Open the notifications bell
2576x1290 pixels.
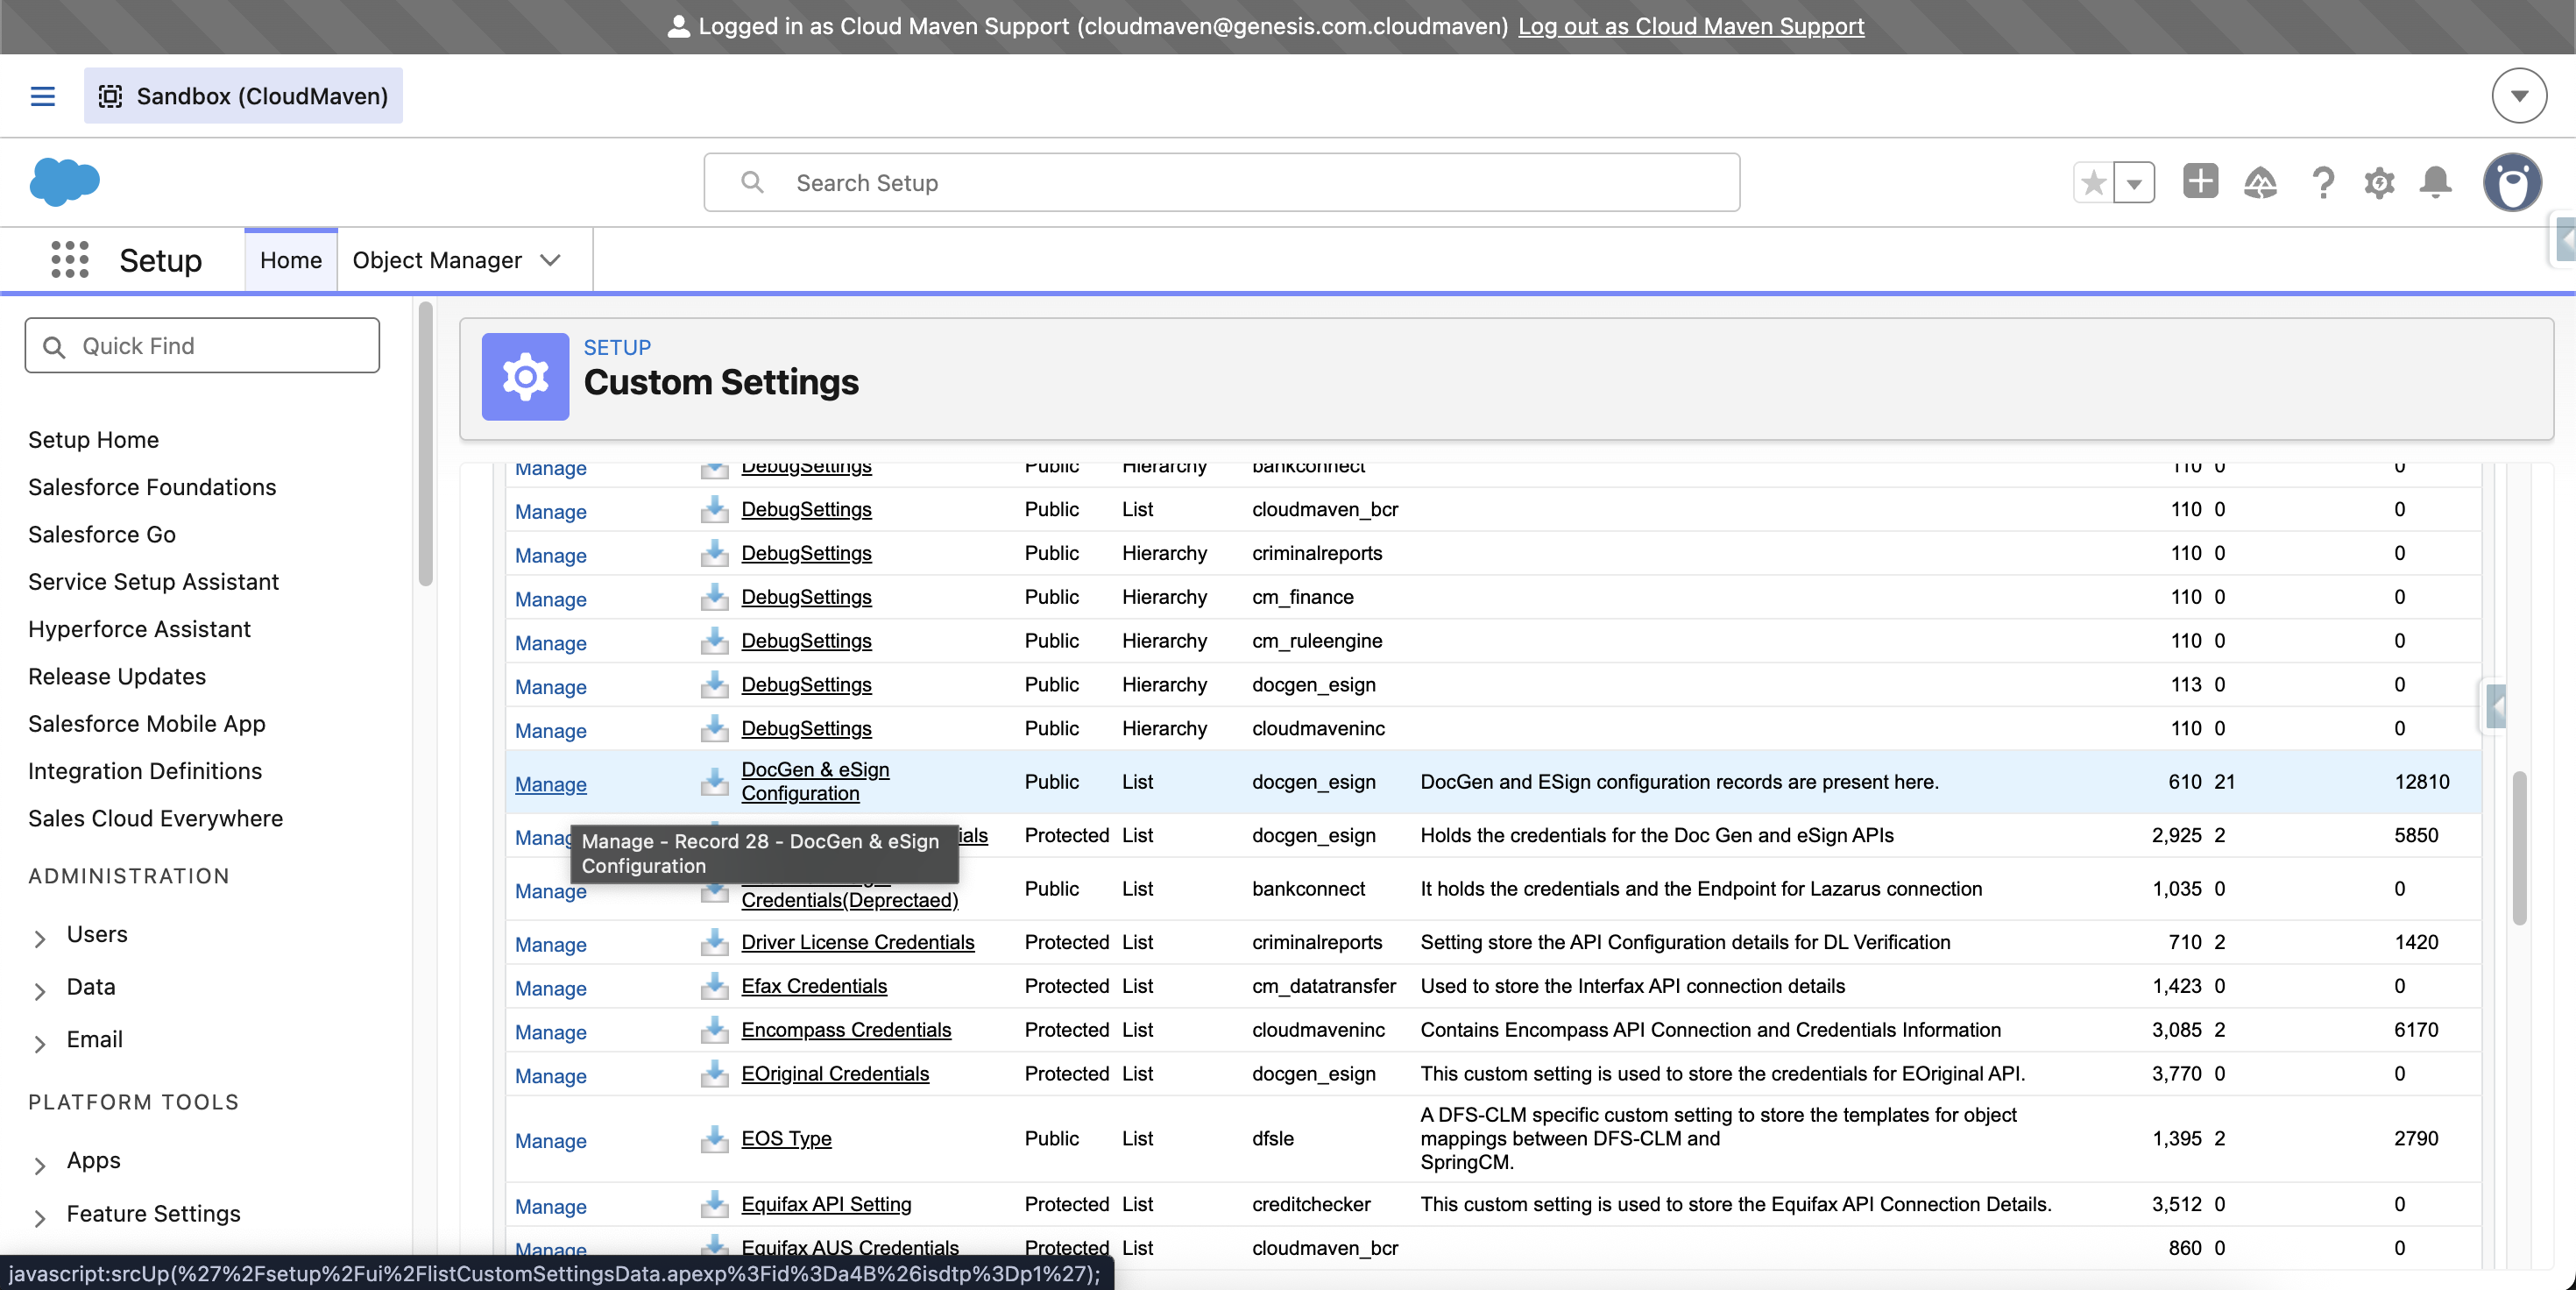[x=2436, y=182]
